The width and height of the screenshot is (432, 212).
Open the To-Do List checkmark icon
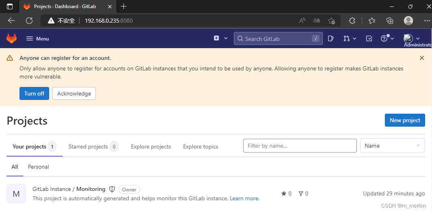click(x=369, y=39)
